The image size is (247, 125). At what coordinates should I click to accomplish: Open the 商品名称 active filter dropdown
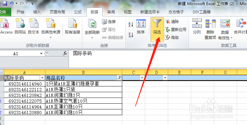(x=119, y=77)
